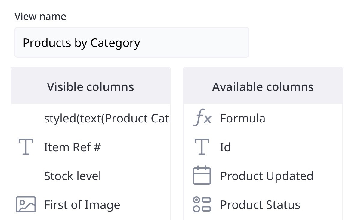
Task: Click the calendar icon beside Product Updated
Action: [x=202, y=176]
